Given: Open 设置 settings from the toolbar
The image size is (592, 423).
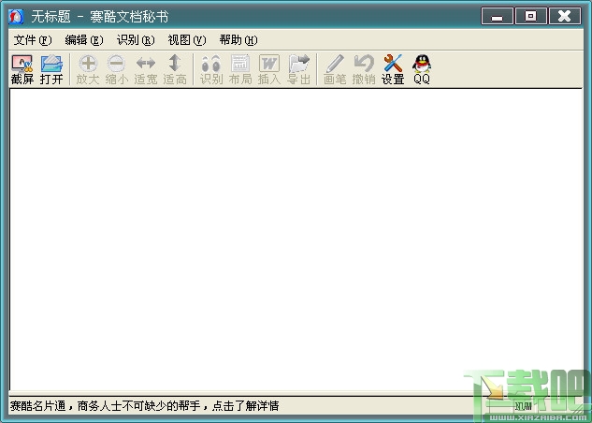Looking at the screenshot, I should tap(393, 69).
